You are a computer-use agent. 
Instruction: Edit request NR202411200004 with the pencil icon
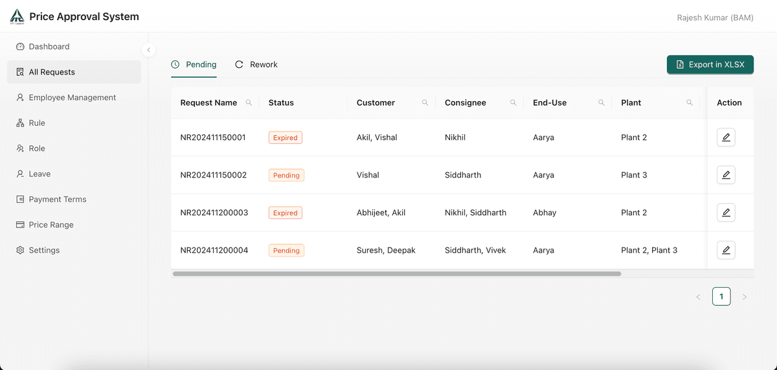[x=726, y=250]
